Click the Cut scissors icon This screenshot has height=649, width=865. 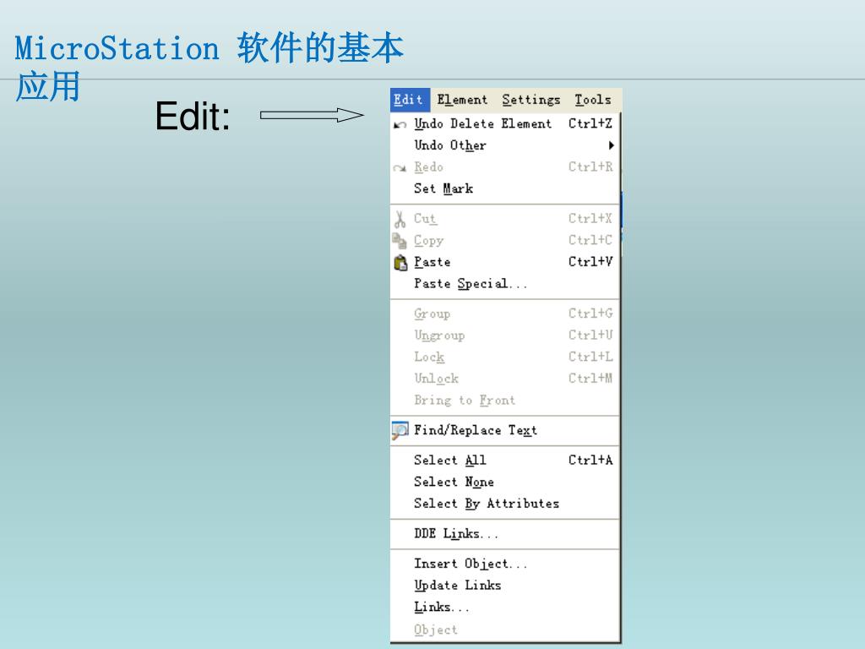[400, 219]
